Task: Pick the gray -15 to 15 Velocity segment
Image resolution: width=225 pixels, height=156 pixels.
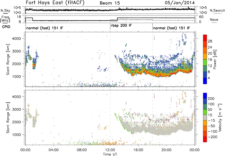Action: 205,117
